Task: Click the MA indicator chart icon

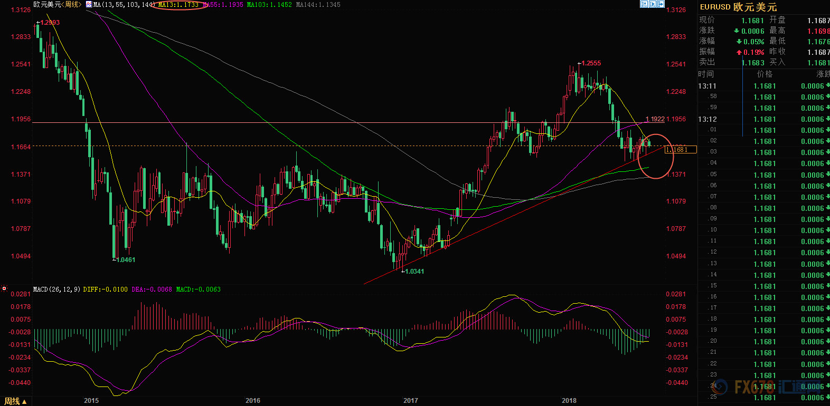Action: pos(89,4)
